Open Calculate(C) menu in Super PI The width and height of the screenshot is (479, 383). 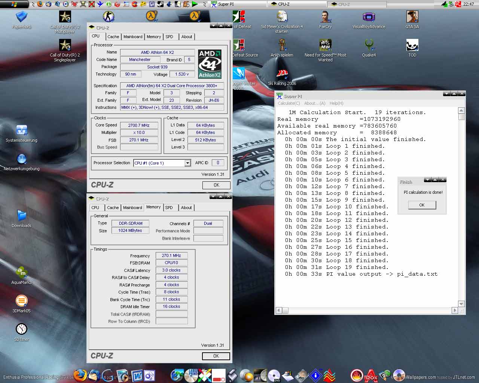pyautogui.click(x=289, y=103)
